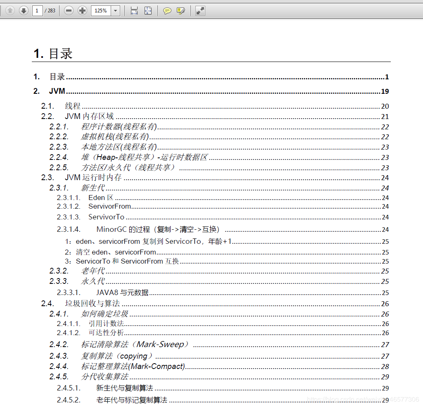
Task: Open '2.4.4. 标记整理算法(Mark-Compact)' entry
Action: point(219,366)
